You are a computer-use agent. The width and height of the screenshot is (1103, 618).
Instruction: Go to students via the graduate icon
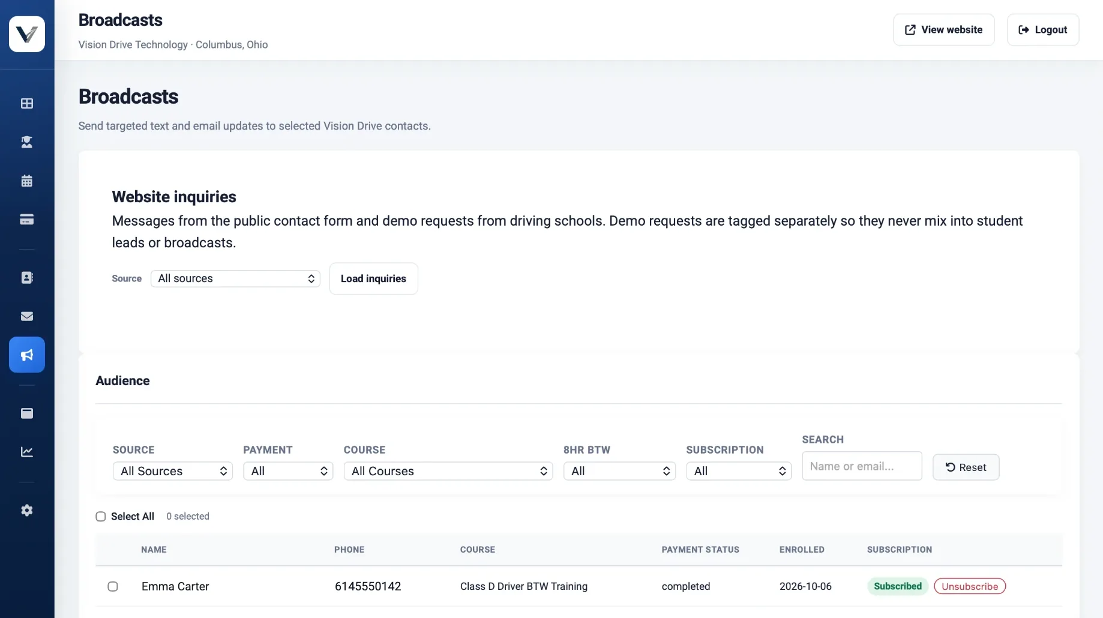(27, 142)
